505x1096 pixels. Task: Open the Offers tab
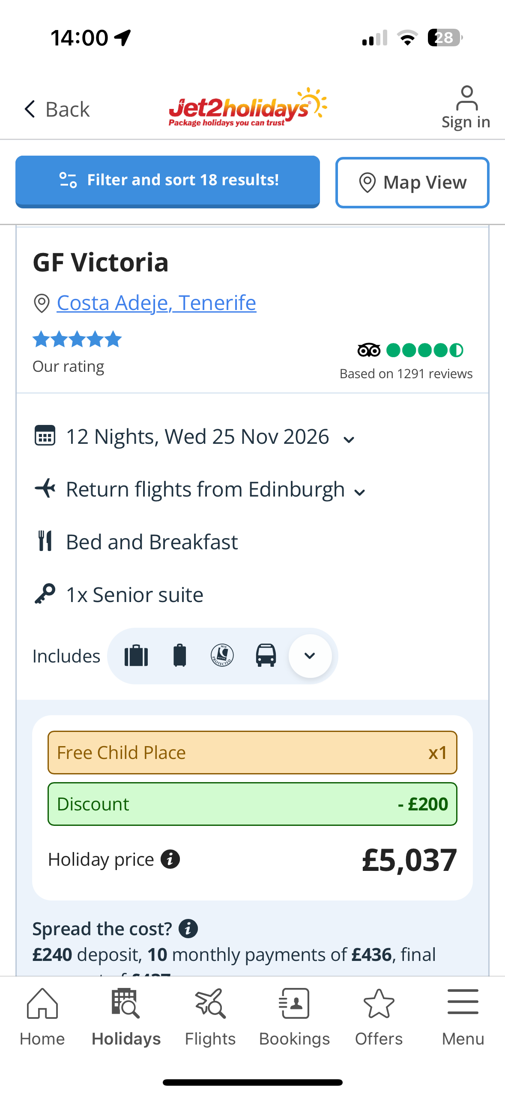pos(379,1017)
